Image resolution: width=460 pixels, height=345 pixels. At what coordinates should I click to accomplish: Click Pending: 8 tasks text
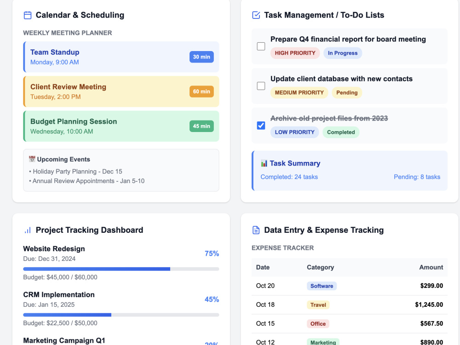pyautogui.click(x=417, y=177)
